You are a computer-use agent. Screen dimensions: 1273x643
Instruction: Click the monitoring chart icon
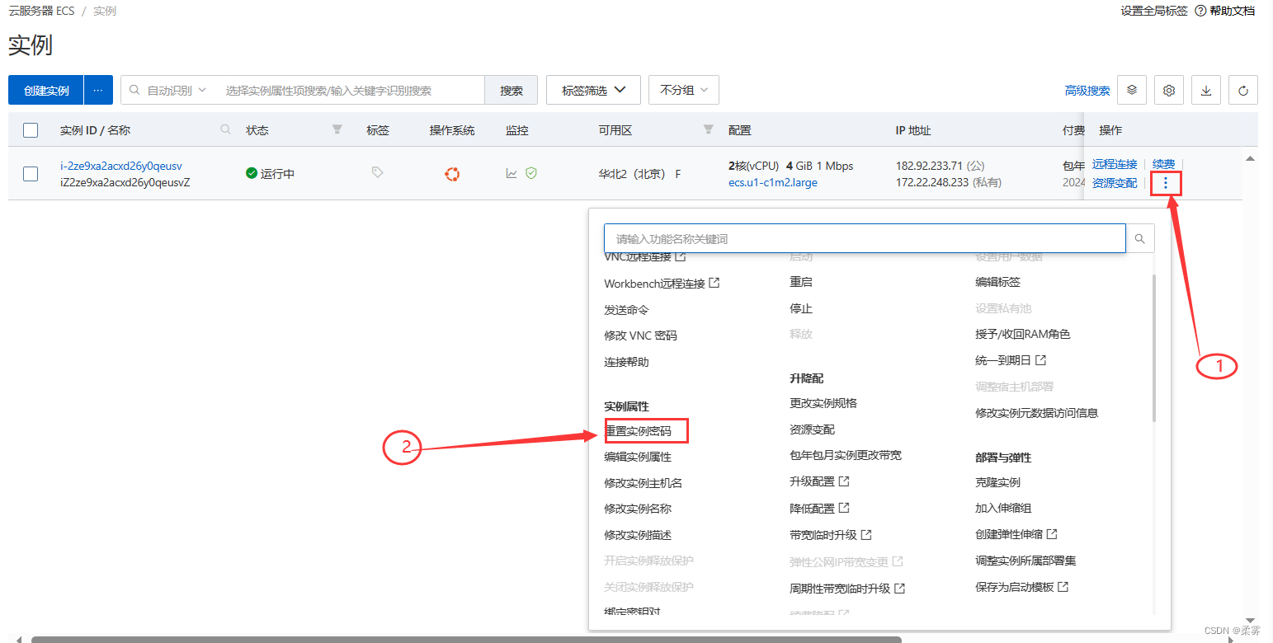point(512,173)
